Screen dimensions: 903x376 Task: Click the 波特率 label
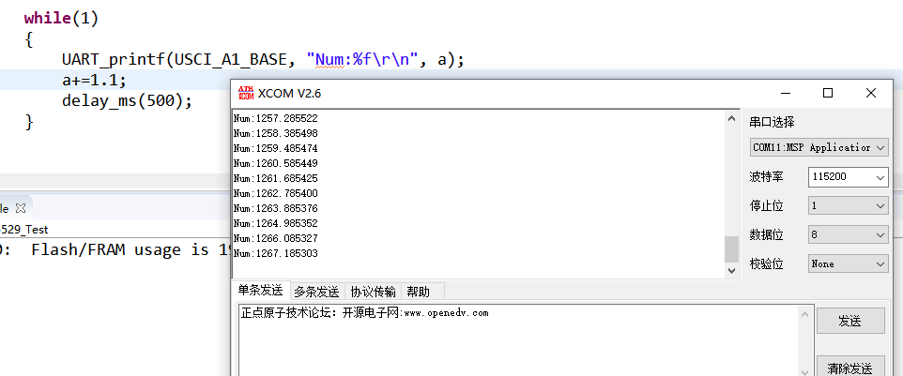click(x=766, y=176)
